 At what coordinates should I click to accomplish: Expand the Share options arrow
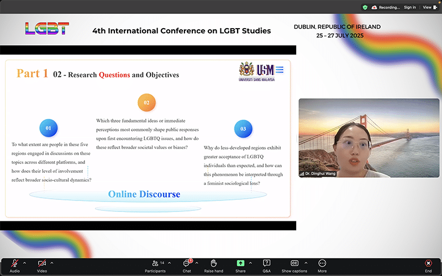coord(250,263)
